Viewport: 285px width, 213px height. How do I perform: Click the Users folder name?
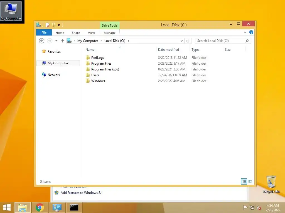tap(95, 75)
